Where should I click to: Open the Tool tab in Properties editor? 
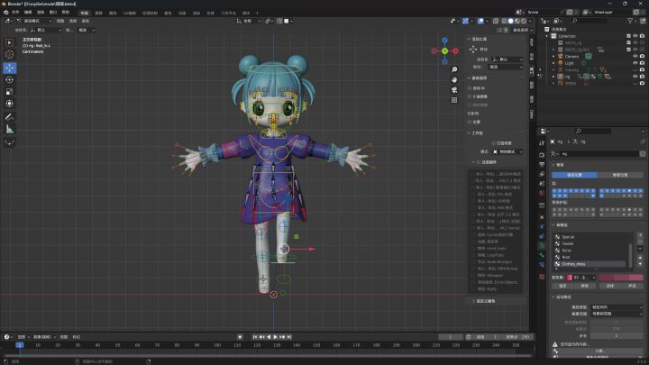pos(542,143)
